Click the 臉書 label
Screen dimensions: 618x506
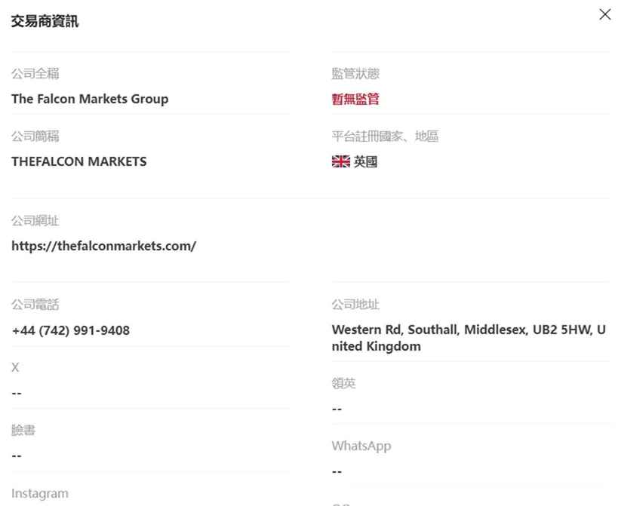point(23,430)
